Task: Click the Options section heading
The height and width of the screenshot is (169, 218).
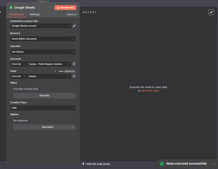Action: click(x=14, y=114)
